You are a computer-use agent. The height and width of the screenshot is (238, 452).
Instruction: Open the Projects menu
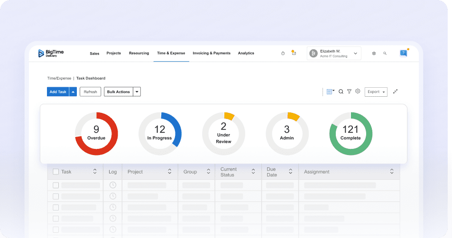click(113, 53)
